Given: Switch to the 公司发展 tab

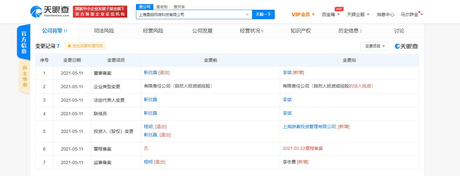Looking at the screenshot, I should 203,31.
